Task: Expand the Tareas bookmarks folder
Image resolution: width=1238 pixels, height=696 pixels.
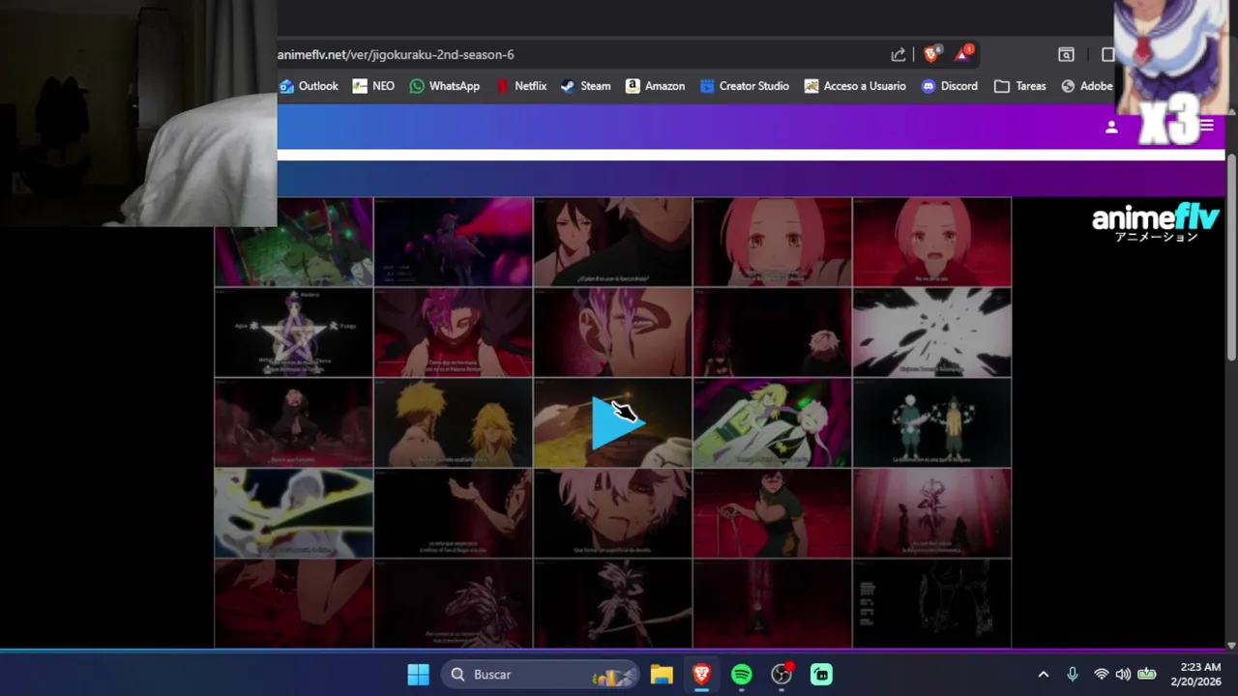Action: point(1020,86)
